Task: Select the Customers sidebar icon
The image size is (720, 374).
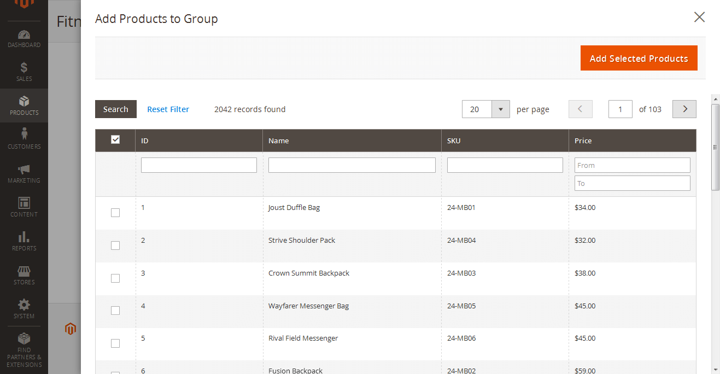Action: [24, 139]
